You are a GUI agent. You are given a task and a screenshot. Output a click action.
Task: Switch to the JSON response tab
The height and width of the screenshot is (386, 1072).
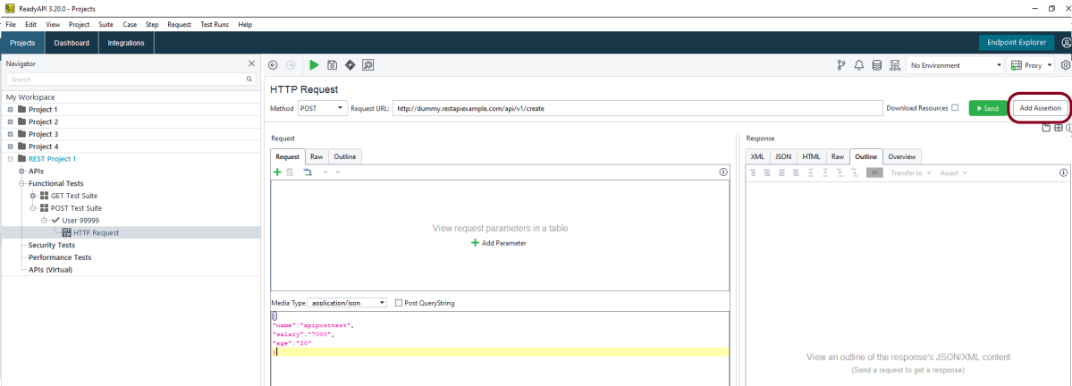tap(782, 156)
